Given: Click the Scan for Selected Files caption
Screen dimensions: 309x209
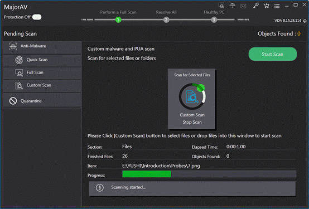Looking at the screenshot, I should (192, 75).
